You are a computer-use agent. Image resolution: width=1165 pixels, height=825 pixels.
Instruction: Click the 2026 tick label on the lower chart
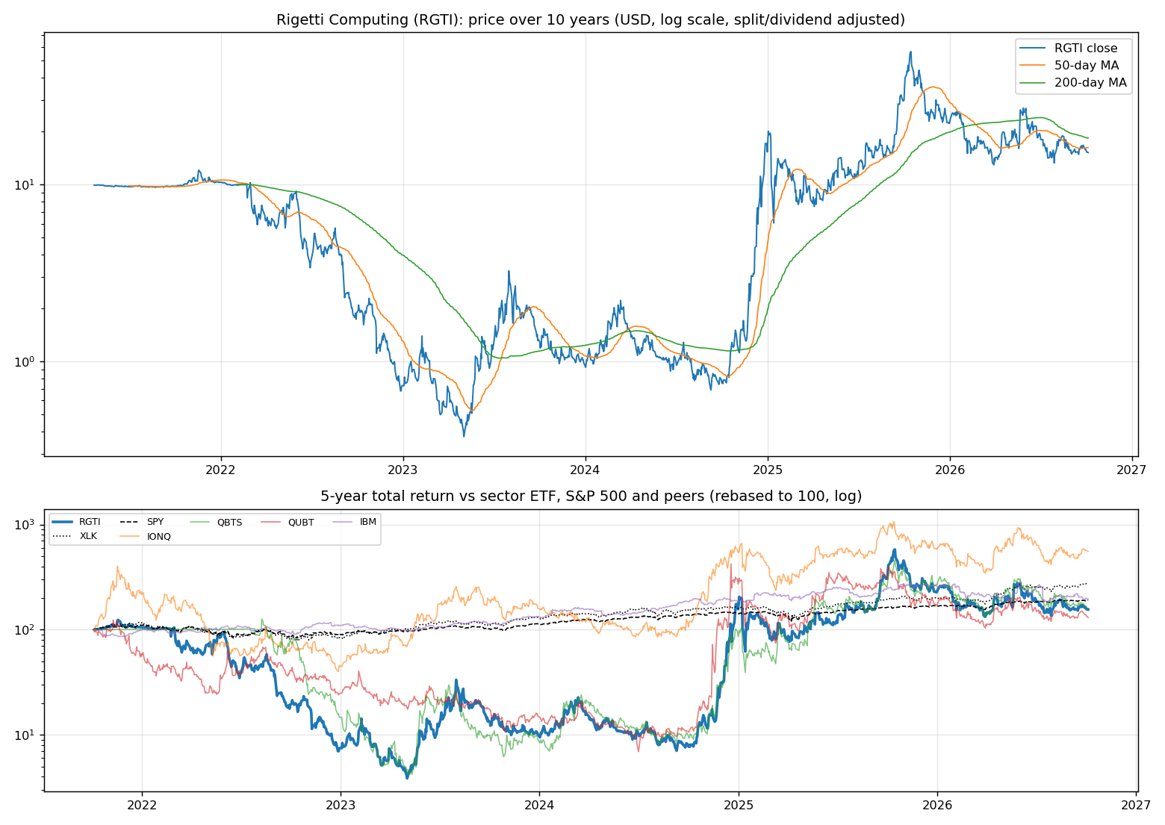click(937, 805)
